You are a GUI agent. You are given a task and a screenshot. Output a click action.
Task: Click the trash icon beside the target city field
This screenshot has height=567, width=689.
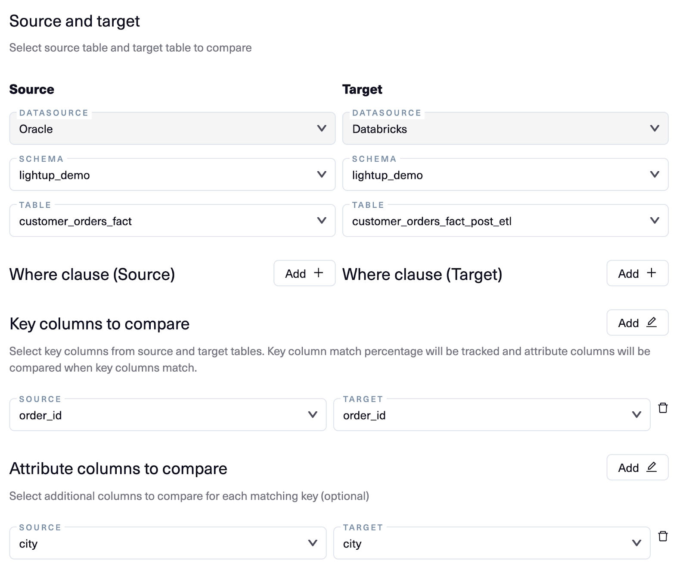click(663, 536)
